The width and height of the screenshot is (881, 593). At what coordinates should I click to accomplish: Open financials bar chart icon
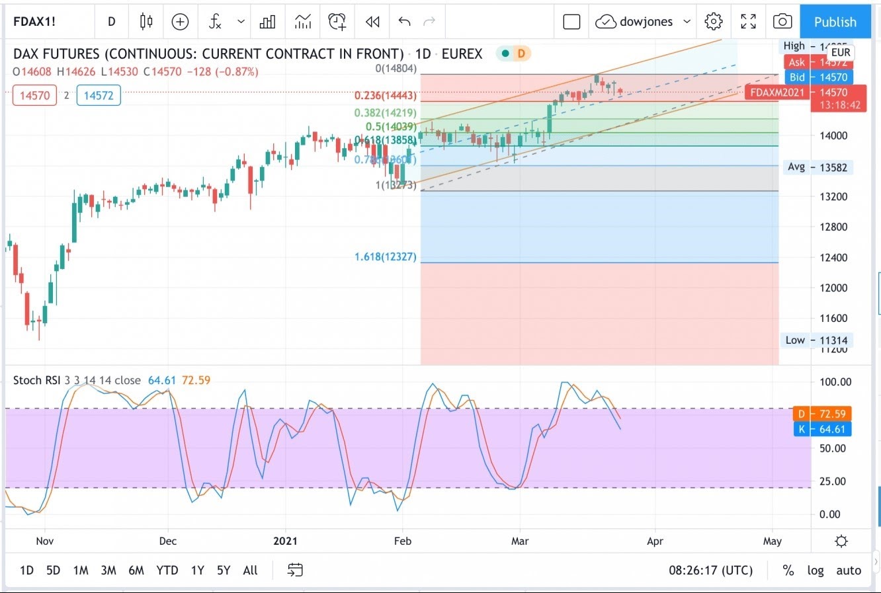tap(268, 22)
